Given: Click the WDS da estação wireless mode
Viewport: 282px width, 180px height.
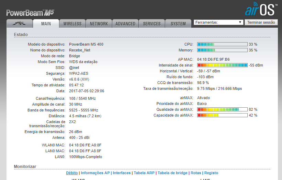Looking at the screenshot, I should (x=83, y=62).
